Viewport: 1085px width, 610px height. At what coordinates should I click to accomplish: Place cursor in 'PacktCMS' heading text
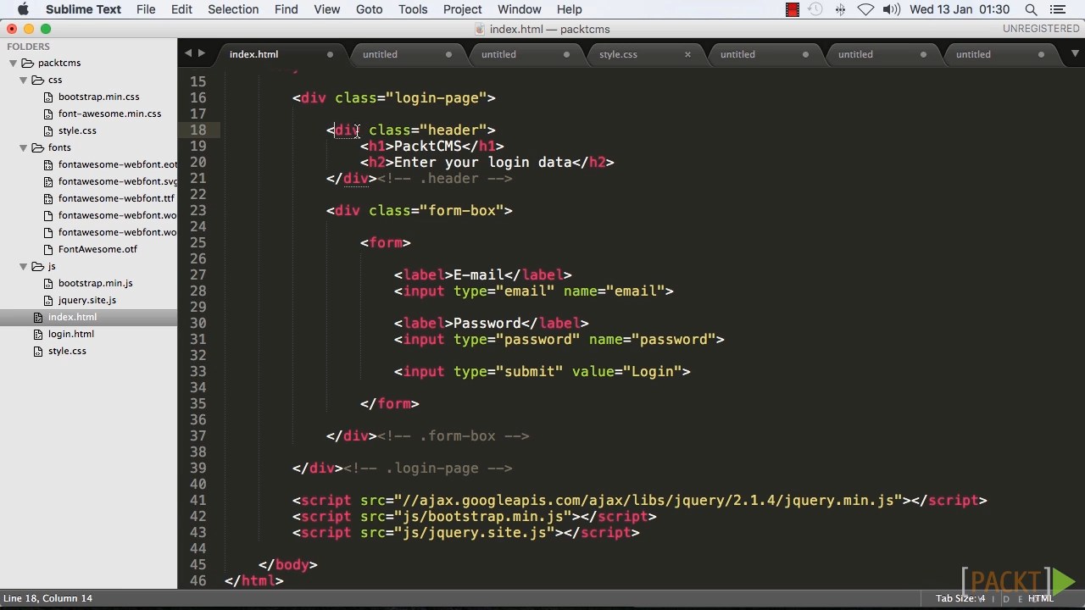point(428,146)
